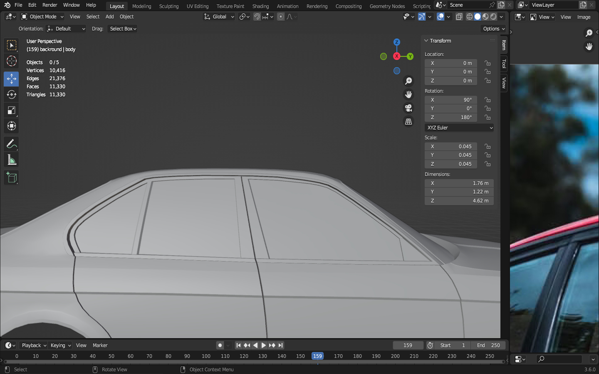Select the Add Cube tool

click(x=11, y=178)
